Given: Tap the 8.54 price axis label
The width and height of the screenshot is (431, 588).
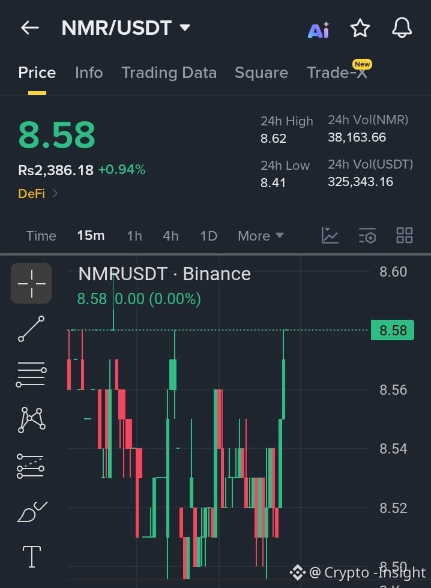Looking at the screenshot, I should coord(393,449).
